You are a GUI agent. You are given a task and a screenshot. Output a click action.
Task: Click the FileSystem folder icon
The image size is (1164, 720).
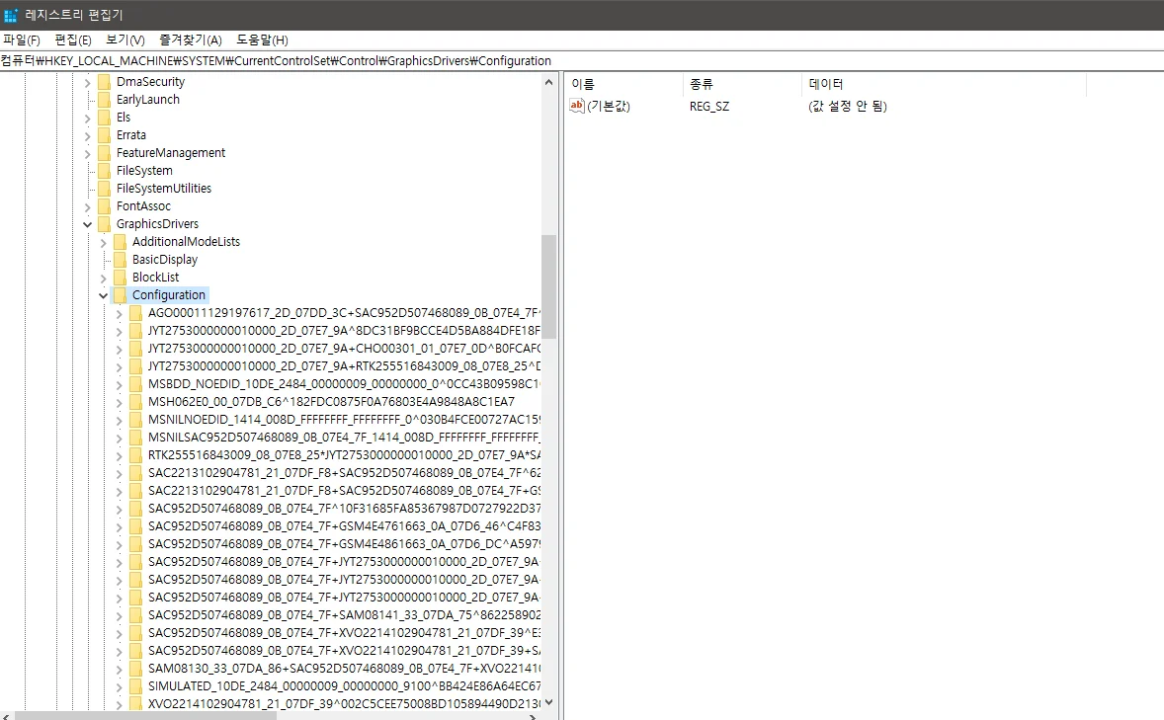104,171
